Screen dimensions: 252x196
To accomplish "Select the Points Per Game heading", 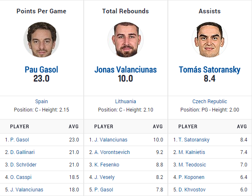I will (x=41, y=11).
